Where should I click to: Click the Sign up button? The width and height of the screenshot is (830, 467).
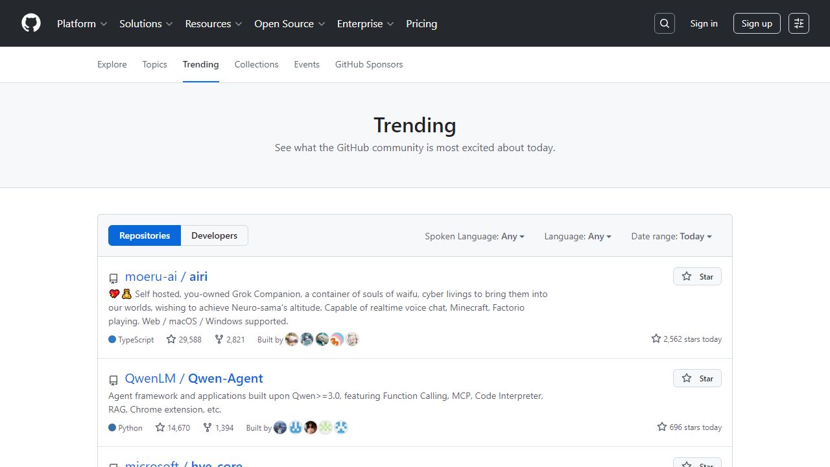(757, 23)
